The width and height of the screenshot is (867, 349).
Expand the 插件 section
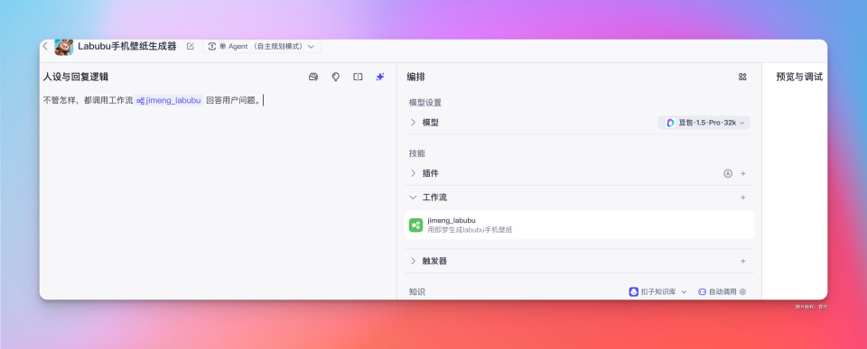point(413,173)
